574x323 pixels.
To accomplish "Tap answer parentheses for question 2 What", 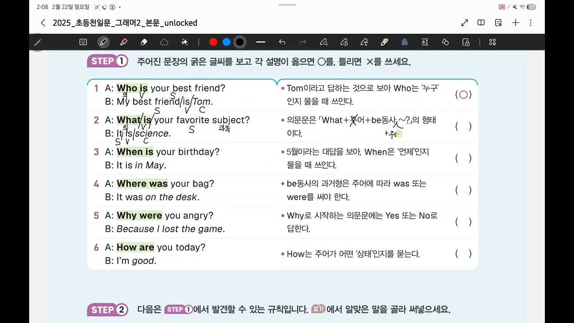I will pyautogui.click(x=464, y=127).
